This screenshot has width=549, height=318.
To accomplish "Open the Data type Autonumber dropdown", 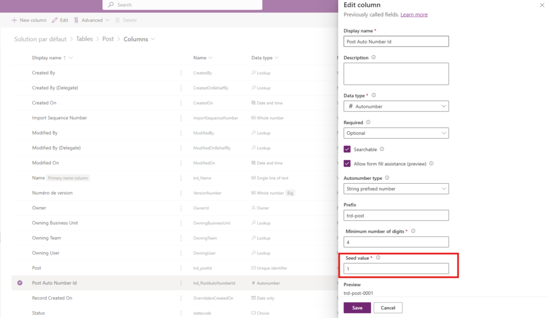I will (396, 107).
